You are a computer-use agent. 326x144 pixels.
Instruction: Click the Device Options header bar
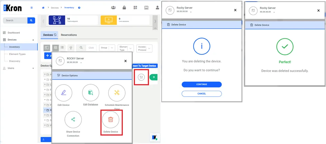pos(92,76)
